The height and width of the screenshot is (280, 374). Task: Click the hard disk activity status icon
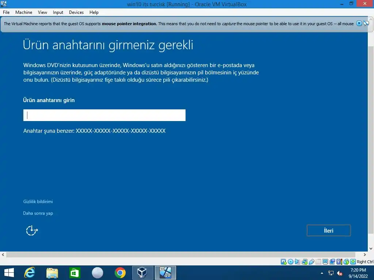click(283, 262)
